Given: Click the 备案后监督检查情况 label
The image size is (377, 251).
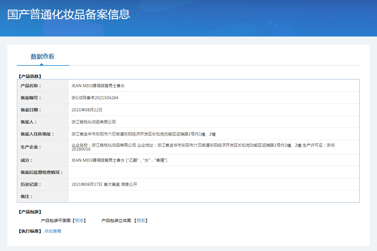Looking at the screenshot, I should coord(42,172).
